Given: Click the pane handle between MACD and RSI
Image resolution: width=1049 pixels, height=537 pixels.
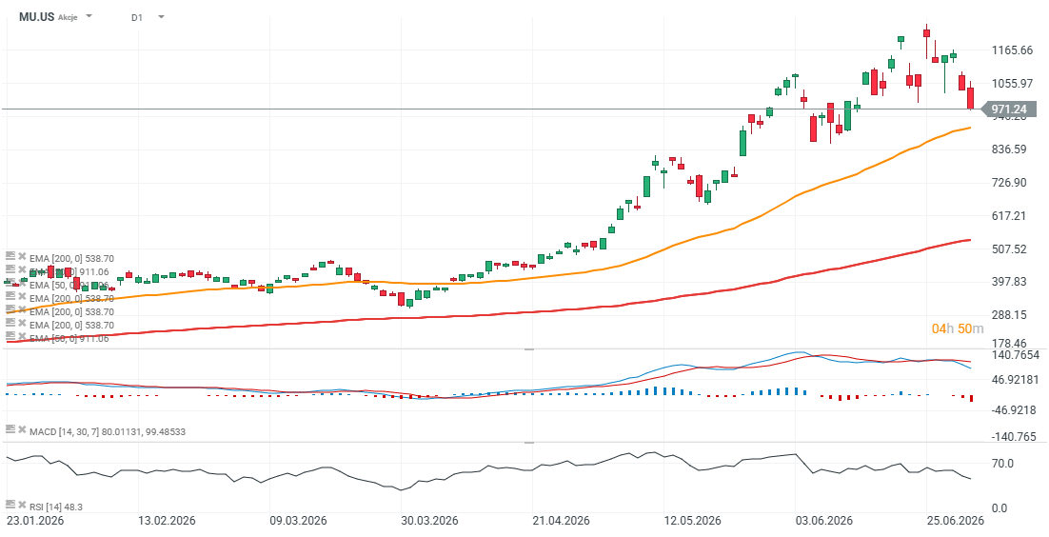Looking at the screenshot, I should [528, 443].
